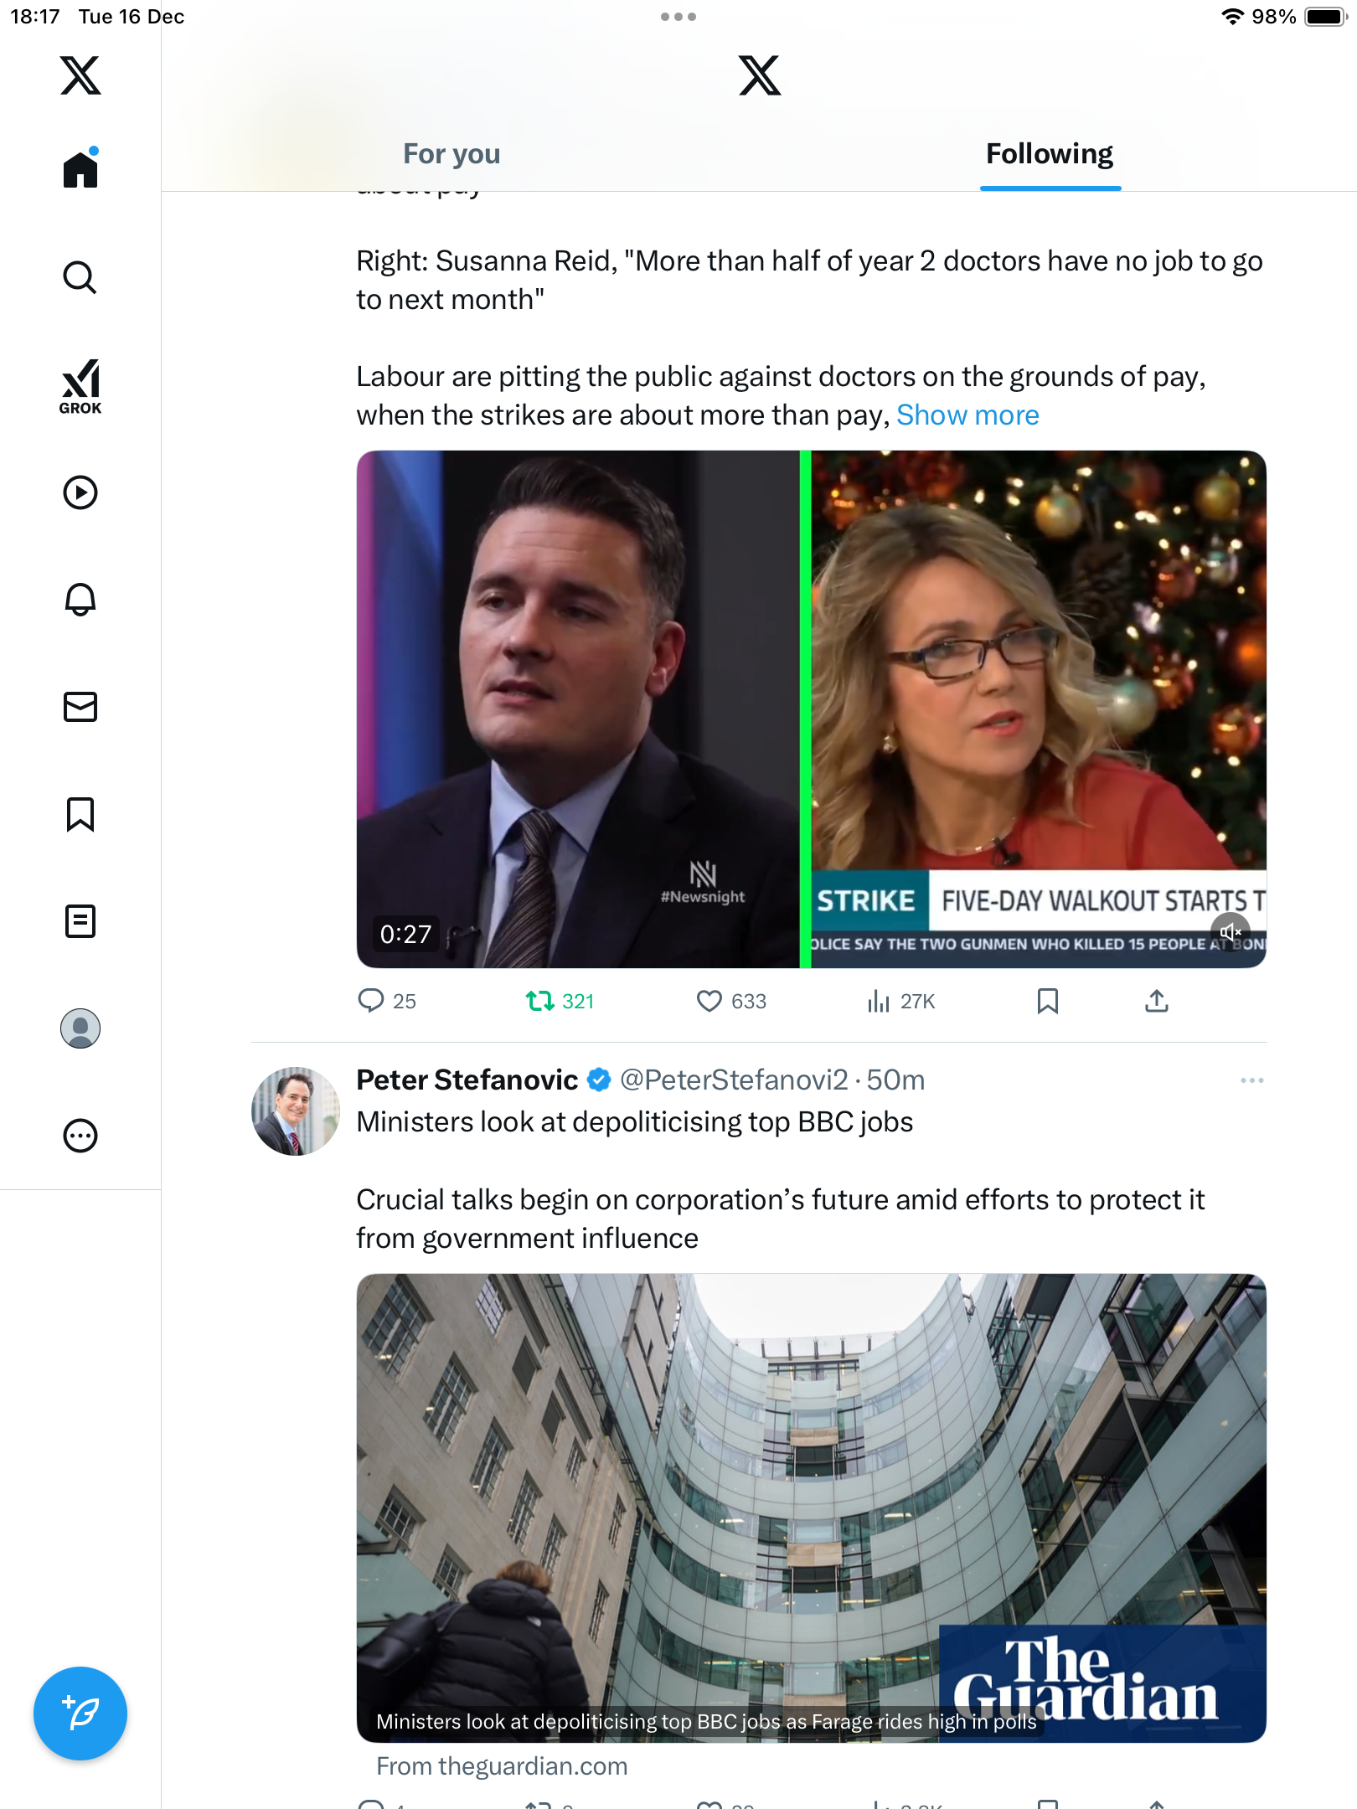Share the doctors' strike video post
Screen dimensions: 1357x1809
(1156, 1001)
